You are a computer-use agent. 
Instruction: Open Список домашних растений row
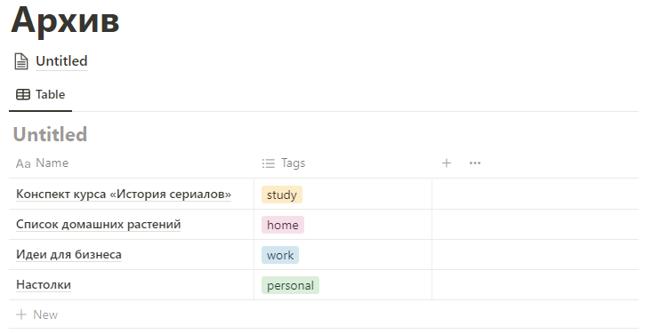99,225
